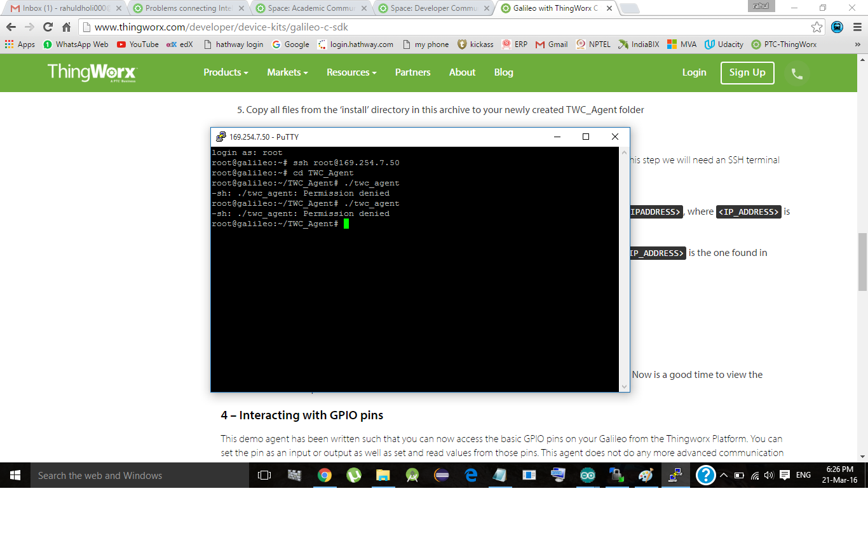Open the Blog menu item
The height and width of the screenshot is (545, 868).
503,72
